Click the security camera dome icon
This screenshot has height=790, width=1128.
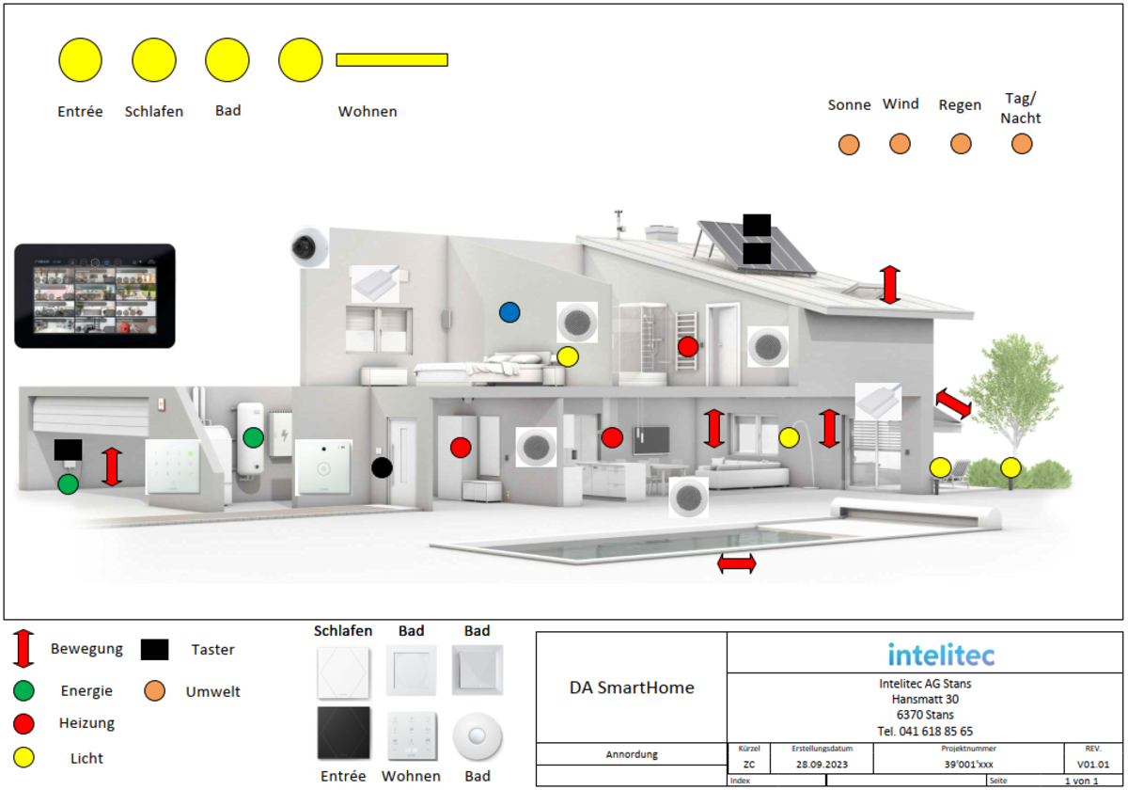pos(309,246)
